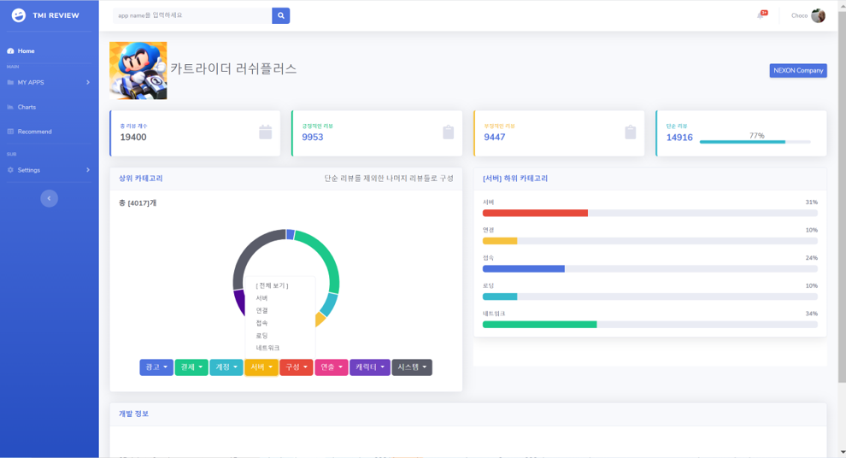Click the Settings gear icon
846x458 pixels.
[10, 170]
